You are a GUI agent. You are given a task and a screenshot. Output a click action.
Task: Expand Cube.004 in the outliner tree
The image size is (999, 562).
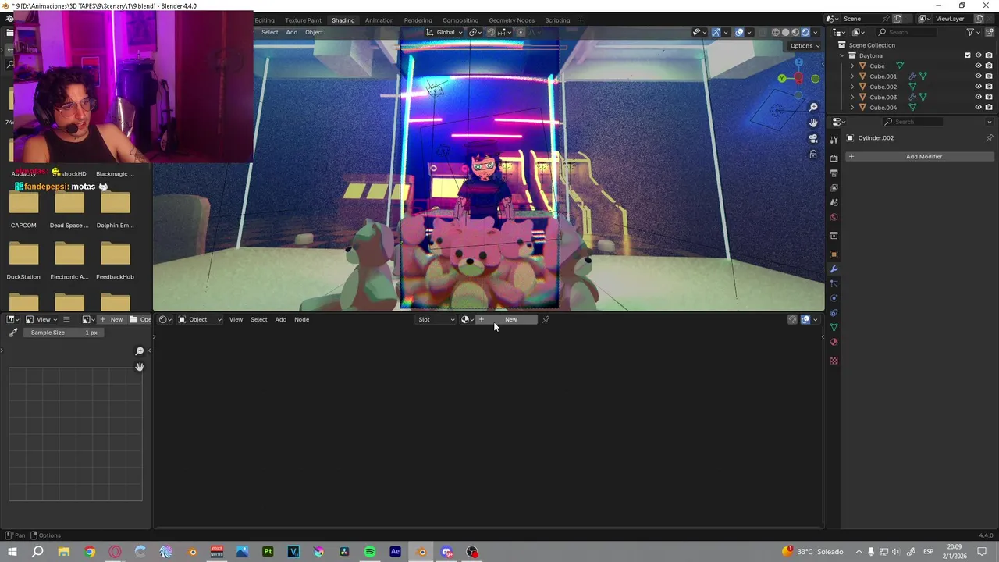[x=852, y=108]
